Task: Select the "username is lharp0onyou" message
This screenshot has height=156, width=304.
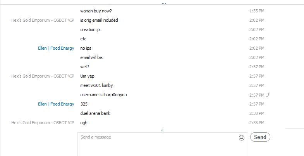Action: click(x=103, y=95)
